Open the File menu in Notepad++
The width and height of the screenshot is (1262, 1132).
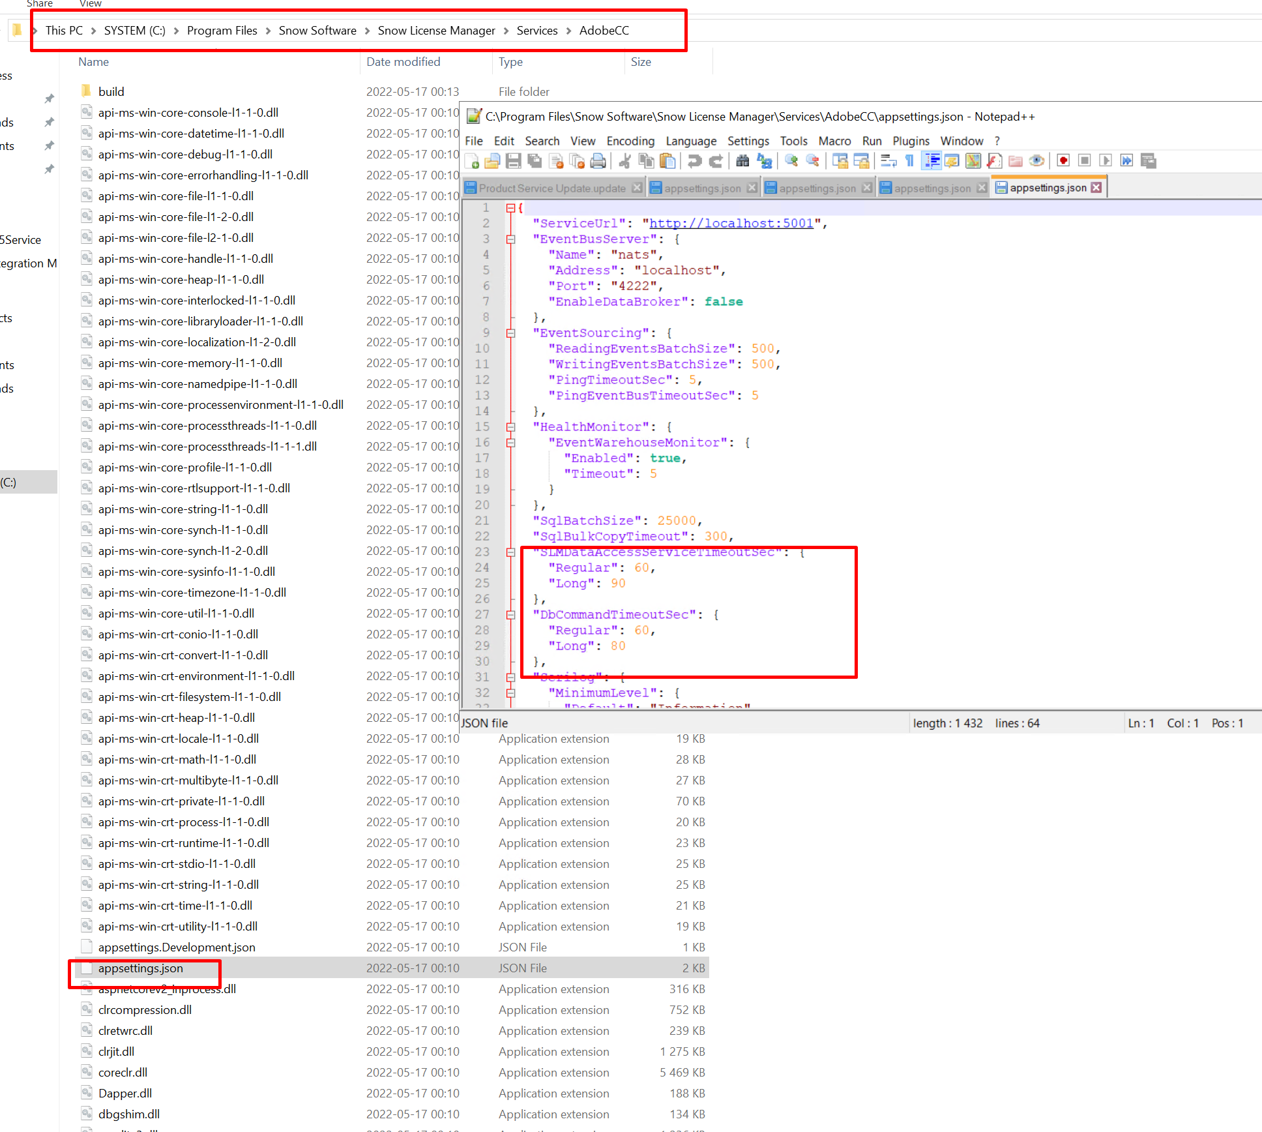[474, 141]
